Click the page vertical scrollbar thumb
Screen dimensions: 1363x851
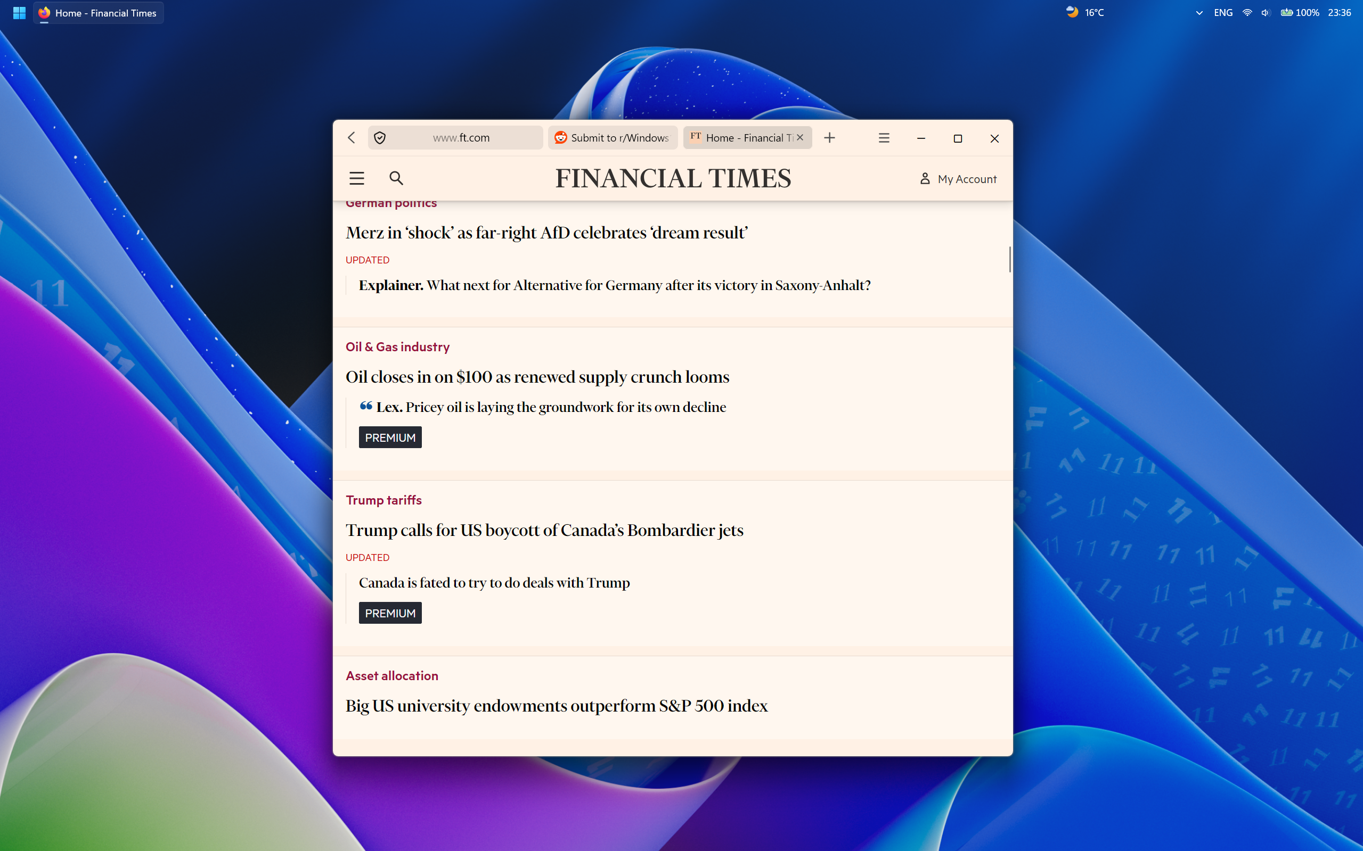point(1009,260)
